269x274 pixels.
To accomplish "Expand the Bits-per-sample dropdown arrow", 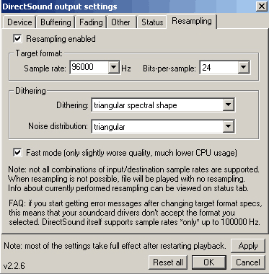I will (243, 68).
